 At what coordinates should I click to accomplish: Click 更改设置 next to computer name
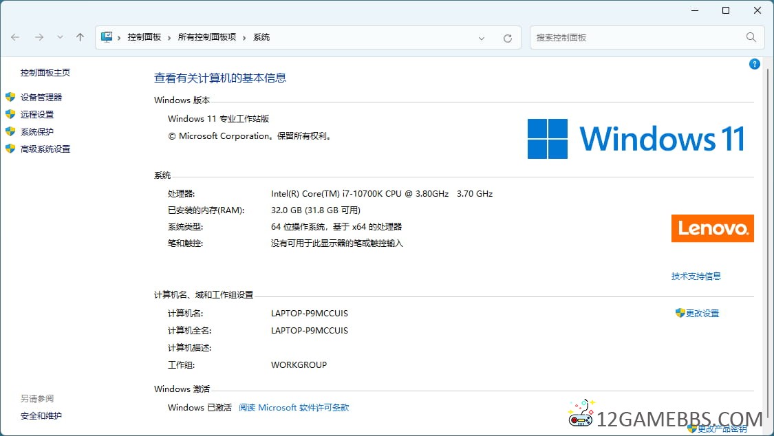pos(702,314)
